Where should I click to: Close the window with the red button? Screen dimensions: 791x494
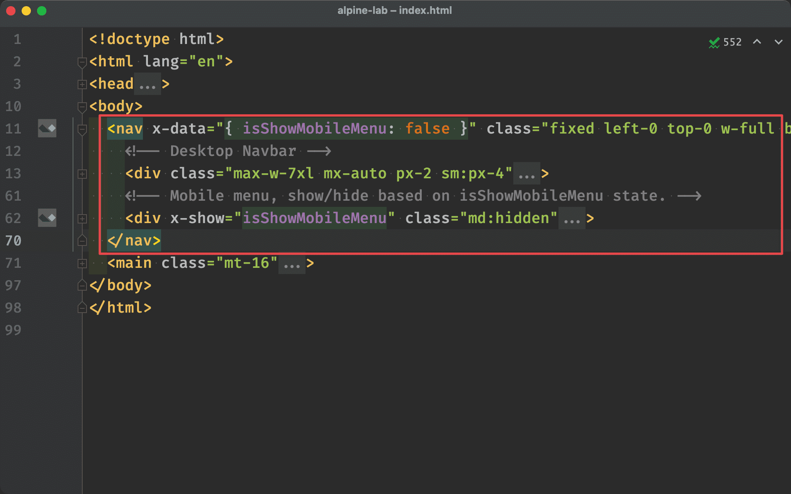coord(11,11)
